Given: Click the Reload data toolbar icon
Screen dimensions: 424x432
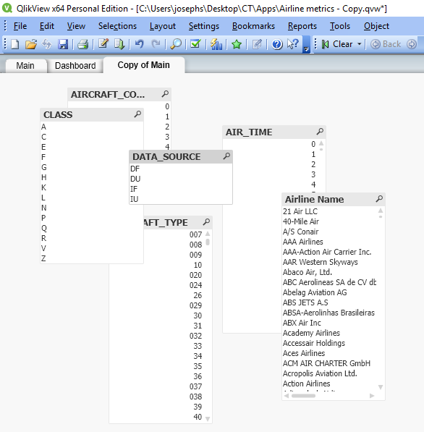Looking at the screenshot, I should click(47, 44).
